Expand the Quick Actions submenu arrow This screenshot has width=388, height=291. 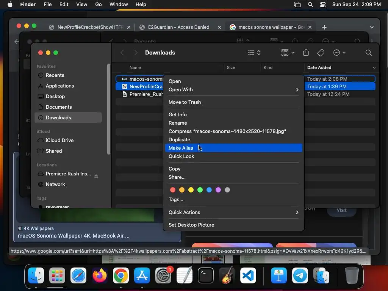(297, 212)
